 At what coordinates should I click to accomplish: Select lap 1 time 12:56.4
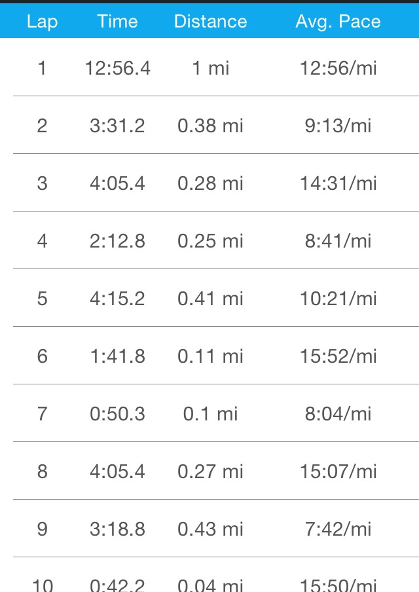pos(117,68)
